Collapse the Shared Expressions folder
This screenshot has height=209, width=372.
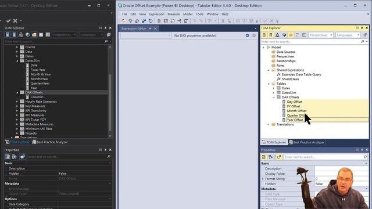click(x=269, y=70)
